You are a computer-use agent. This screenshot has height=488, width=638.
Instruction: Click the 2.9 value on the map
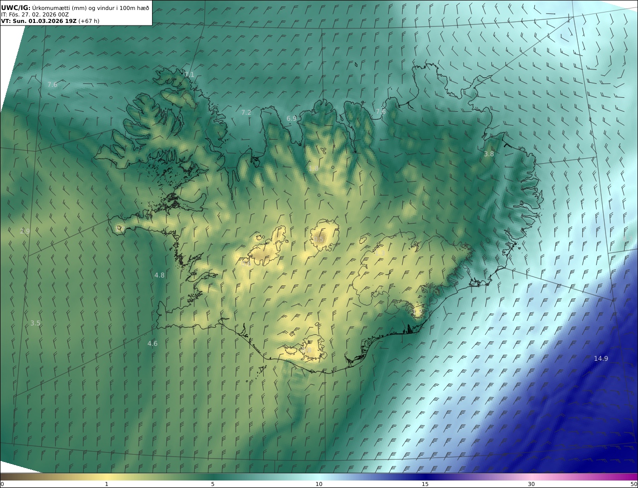pyautogui.click(x=25, y=231)
